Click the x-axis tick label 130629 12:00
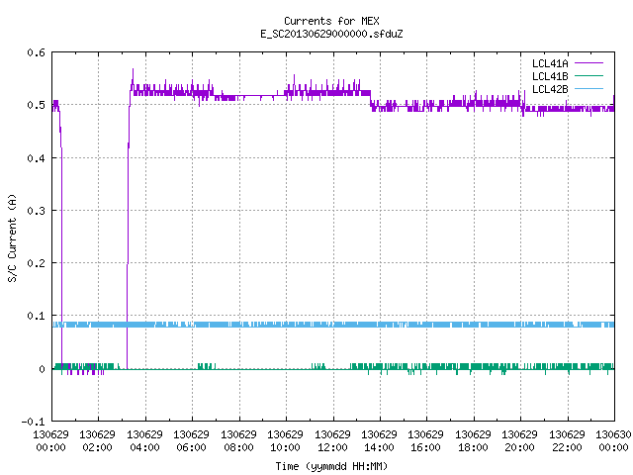Image resolution: width=633 pixels, height=475 pixels. 332,440
